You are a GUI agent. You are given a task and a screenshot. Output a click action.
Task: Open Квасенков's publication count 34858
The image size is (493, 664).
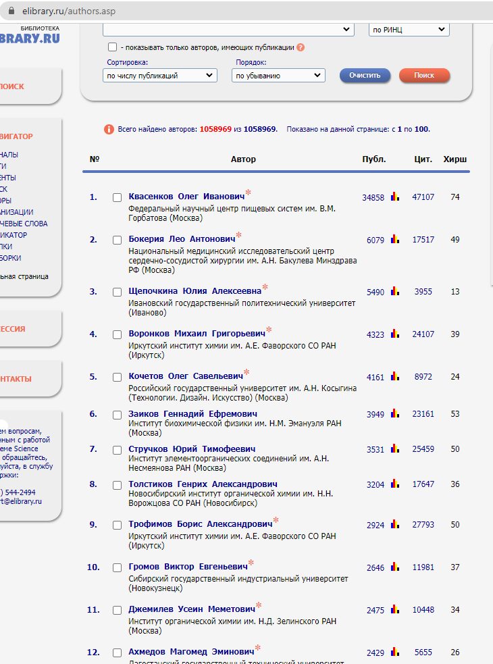click(373, 197)
